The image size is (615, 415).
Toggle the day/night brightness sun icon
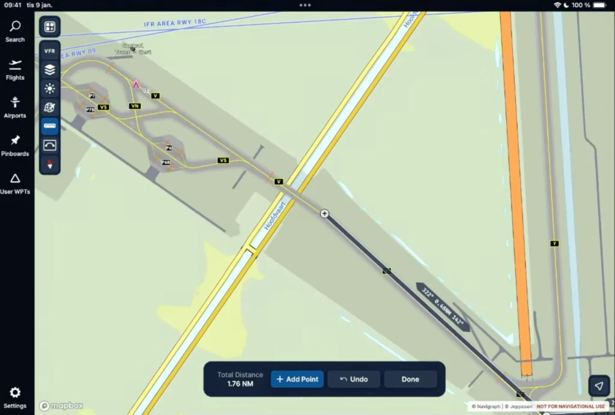click(x=50, y=89)
